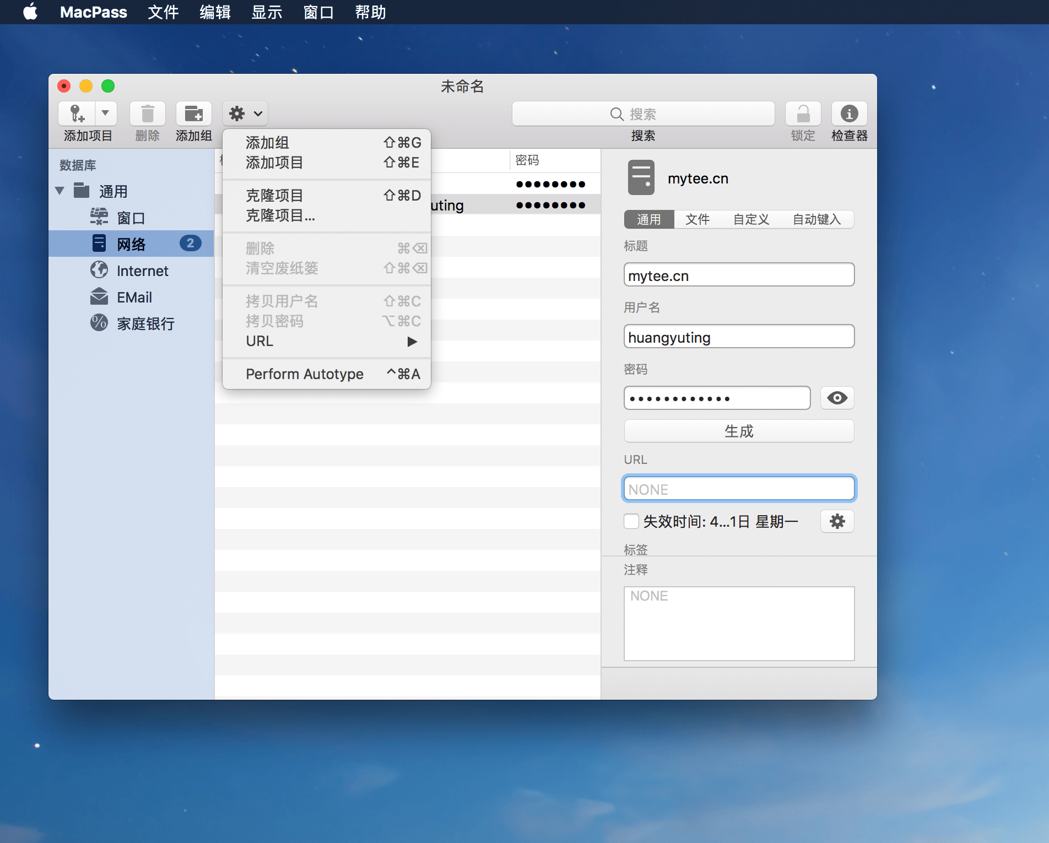The width and height of the screenshot is (1049, 843).
Task: Open the 窗口 menu bar item
Action: [x=318, y=12]
